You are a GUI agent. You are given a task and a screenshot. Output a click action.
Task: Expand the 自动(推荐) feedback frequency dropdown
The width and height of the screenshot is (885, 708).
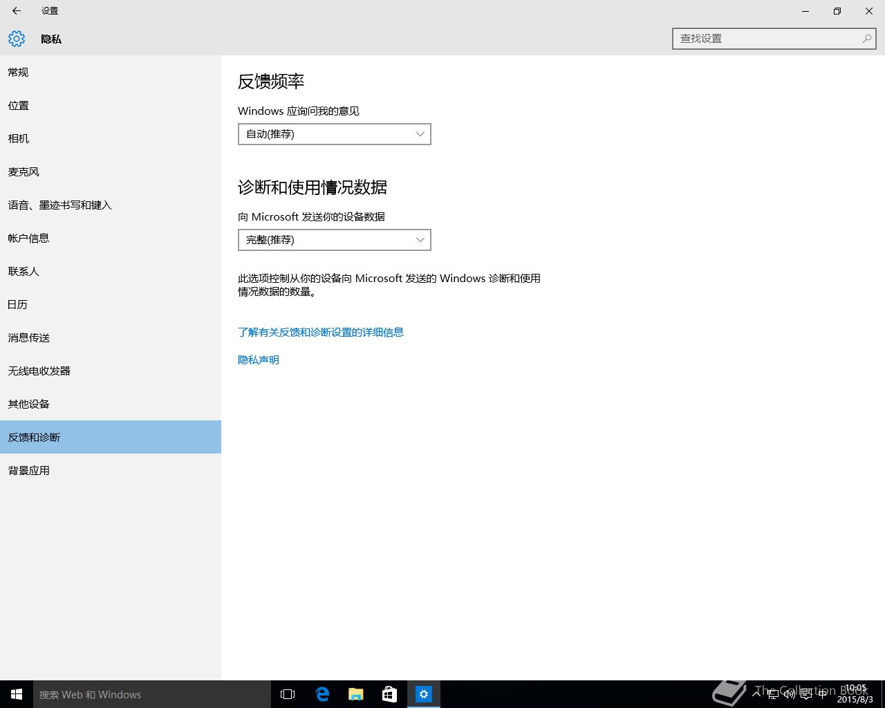[x=335, y=134]
